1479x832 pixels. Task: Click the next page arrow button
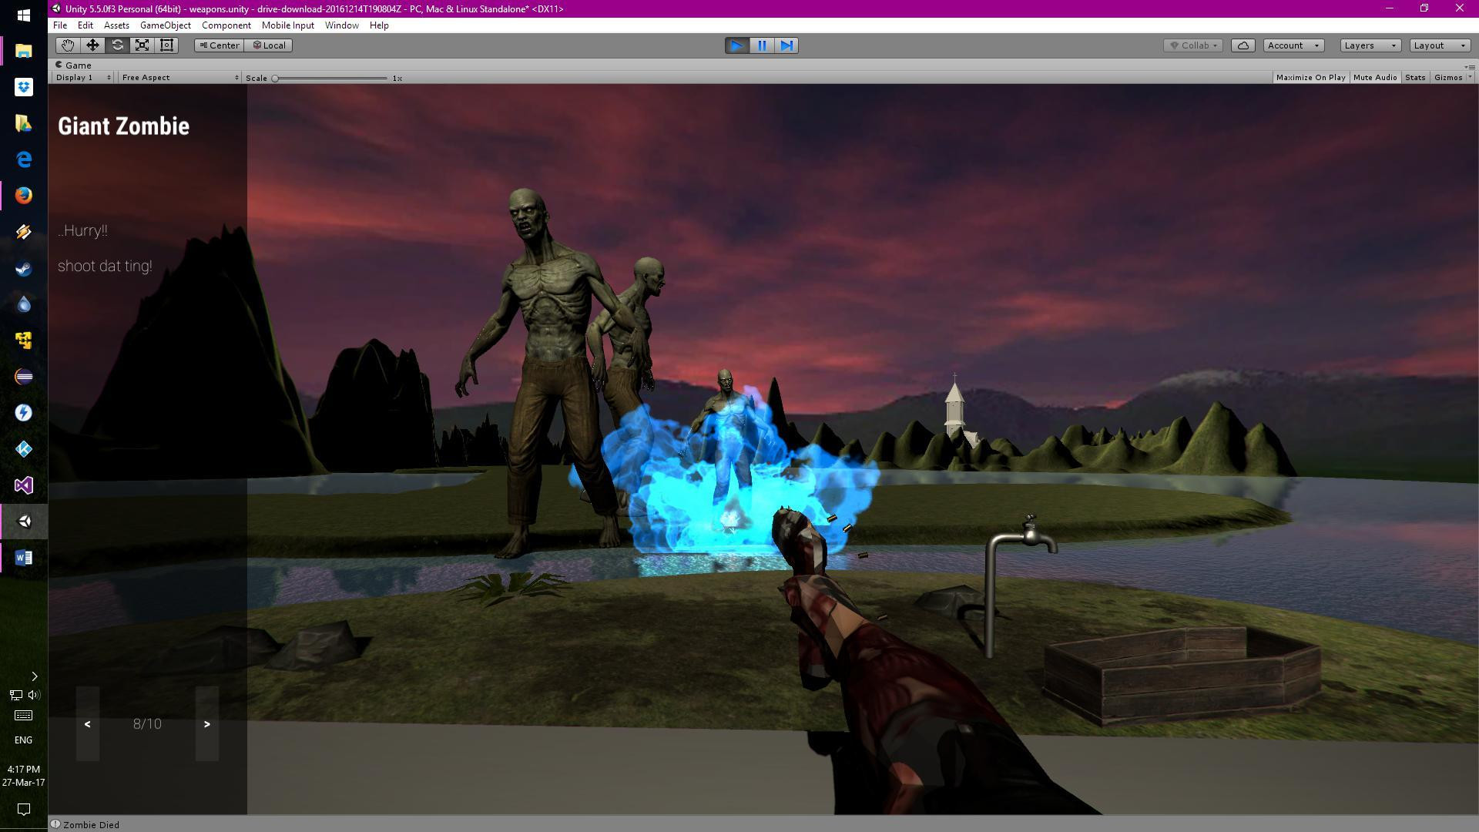click(206, 724)
